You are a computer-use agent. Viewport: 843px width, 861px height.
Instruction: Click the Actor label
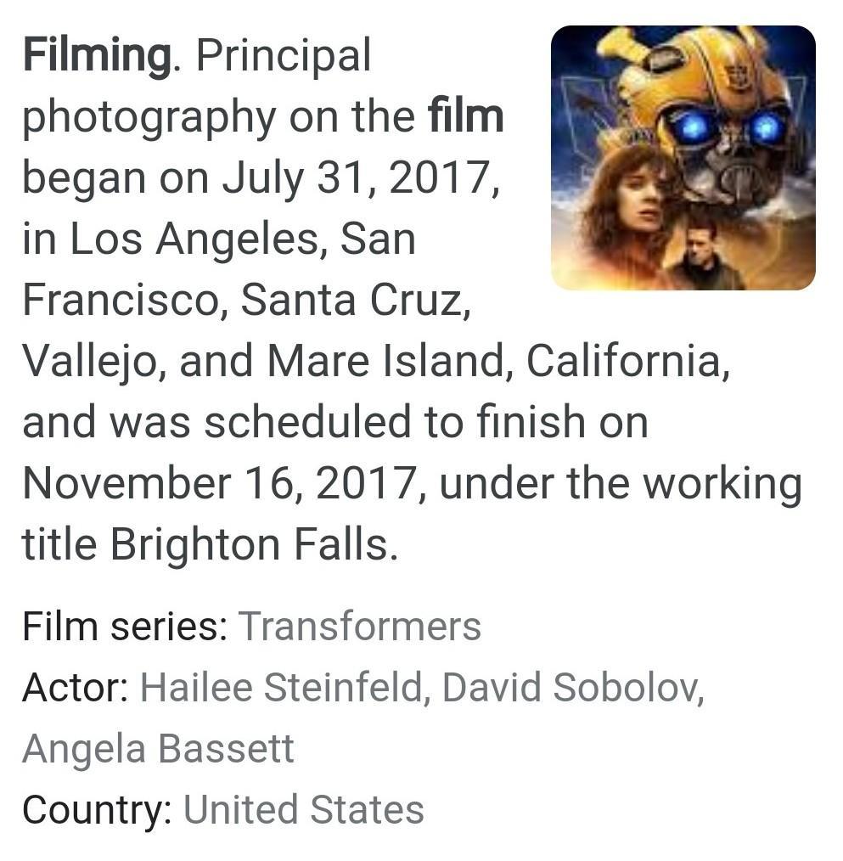pyautogui.click(x=76, y=687)
